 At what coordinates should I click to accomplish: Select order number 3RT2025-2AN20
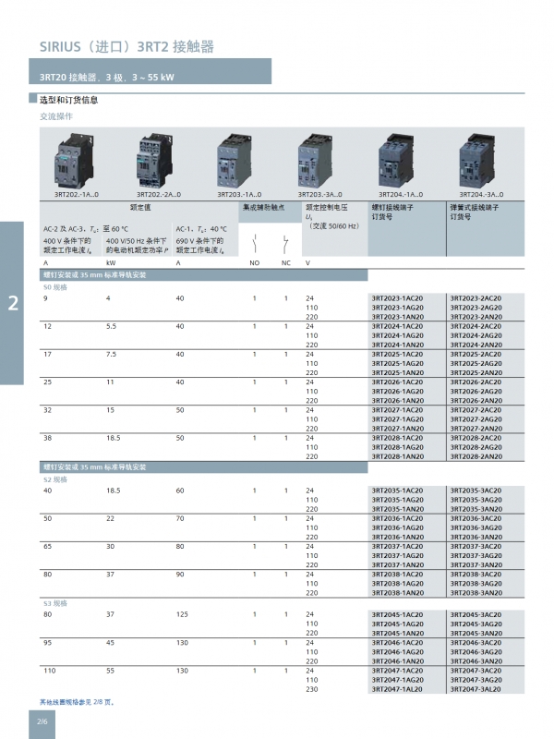point(476,373)
